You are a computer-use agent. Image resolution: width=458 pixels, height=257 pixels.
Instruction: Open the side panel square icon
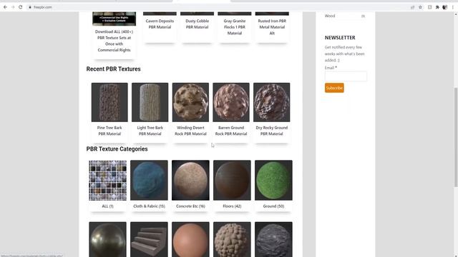tap(429, 7)
